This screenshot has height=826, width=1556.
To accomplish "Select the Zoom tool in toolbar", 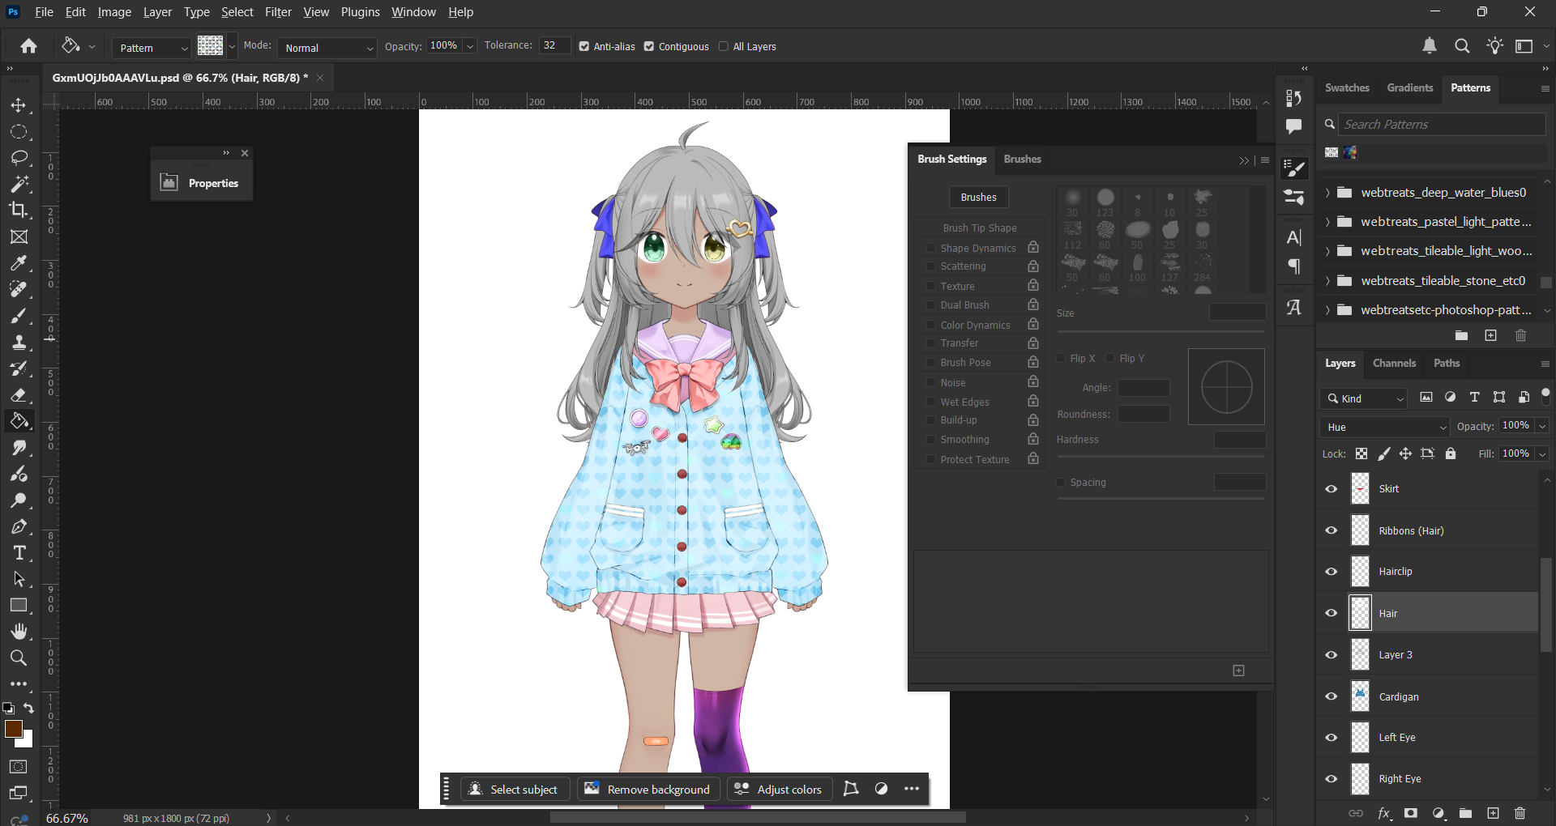I will 19,658.
